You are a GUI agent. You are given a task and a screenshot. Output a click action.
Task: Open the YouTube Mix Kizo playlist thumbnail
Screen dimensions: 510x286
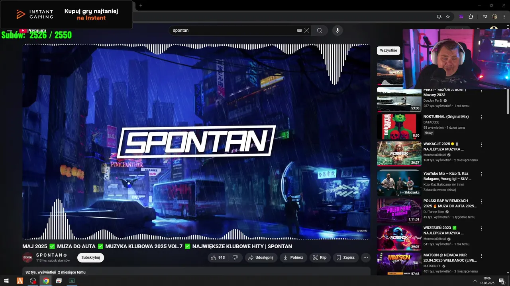tap(399, 183)
